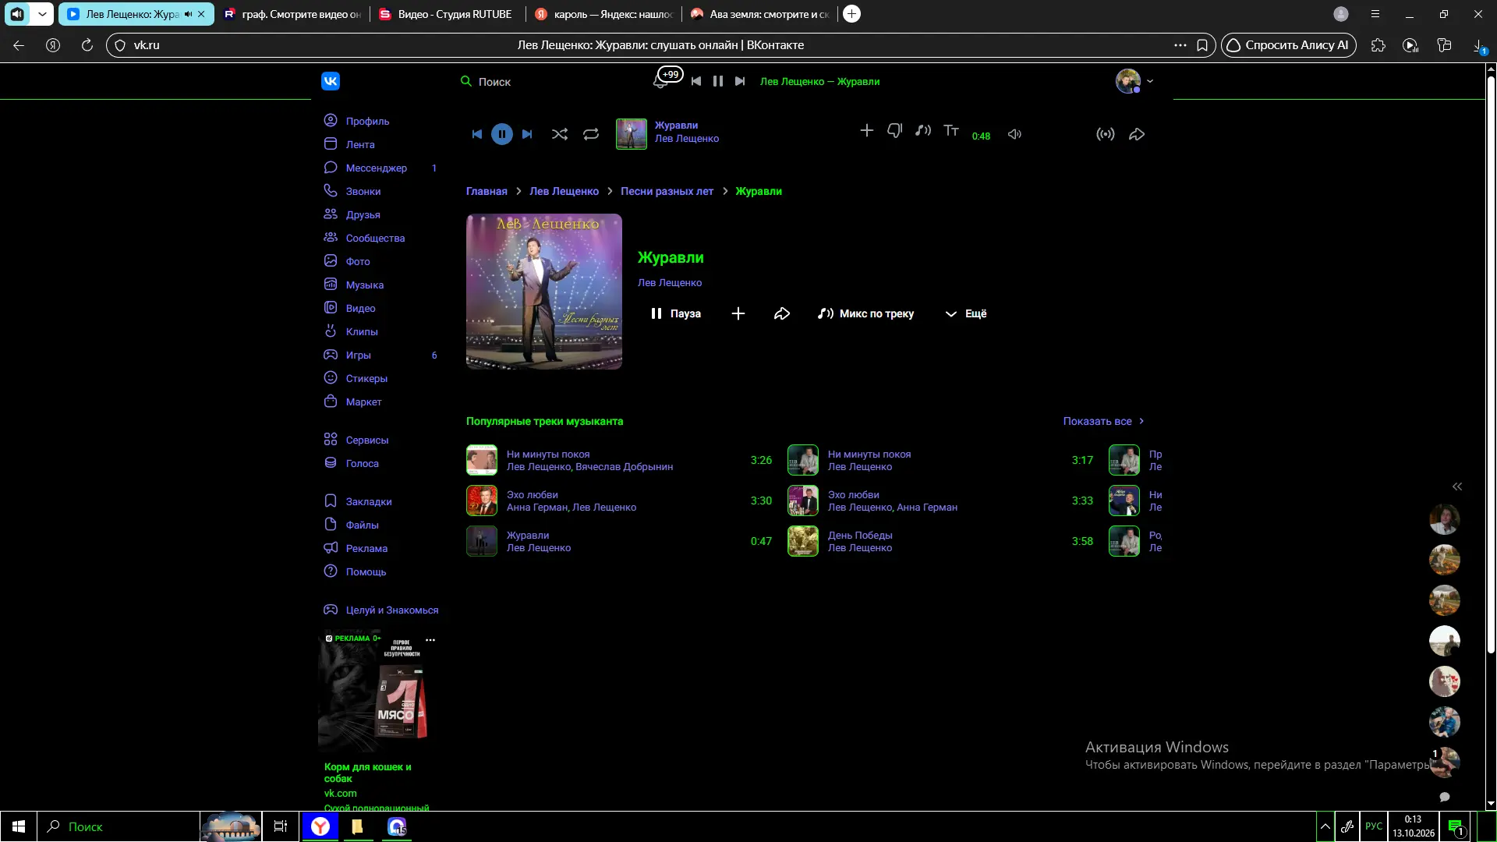Bookmark page with address bar bookmark icon
This screenshot has width=1497, height=842.
pyautogui.click(x=1202, y=45)
